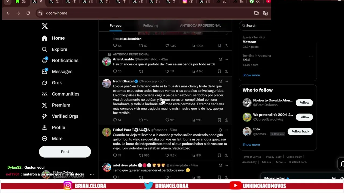Bookmark Ariel Arnaldo's post
344x193 pixels.
pos(219,71)
